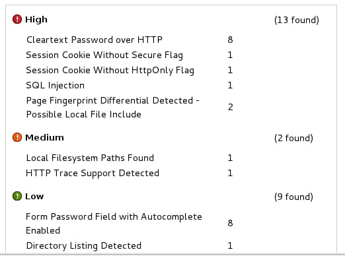
Task: Open Session Cookie Without HttpOnly Flag entry
Action: click(110, 70)
